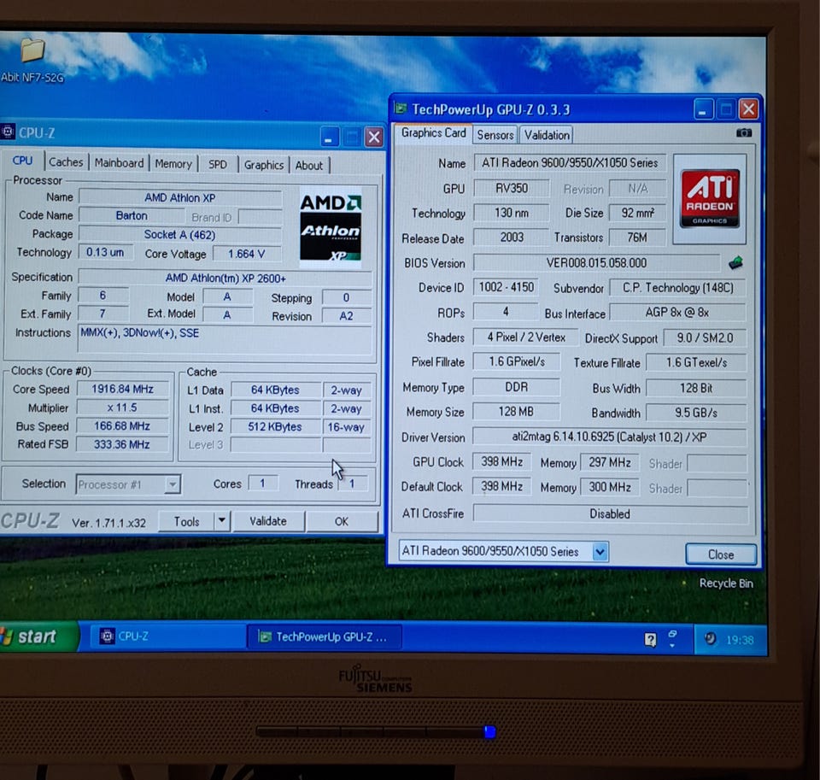Screen dimensions: 820x780
Task: Click the AMD Athlon XP logo in CPU-Z
Action: click(x=331, y=228)
